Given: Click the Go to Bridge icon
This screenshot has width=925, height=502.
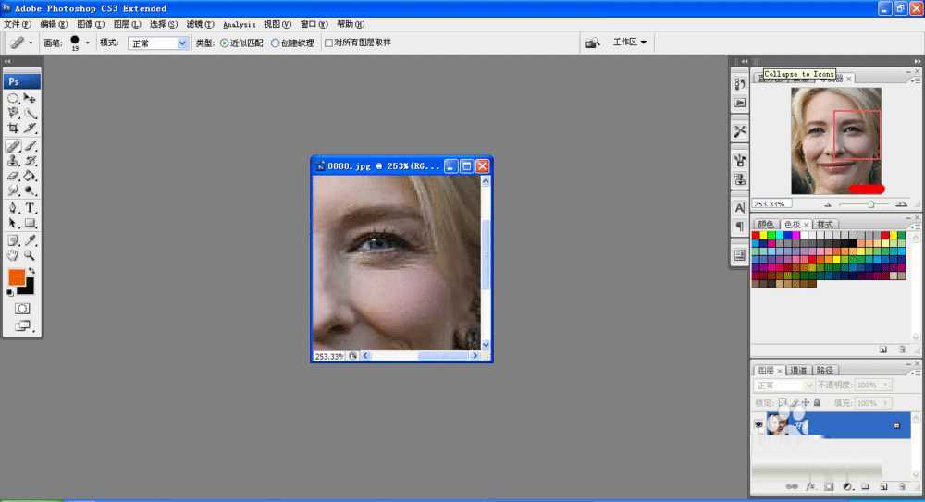Looking at the screenshot, I should click(x=592, y=43).
